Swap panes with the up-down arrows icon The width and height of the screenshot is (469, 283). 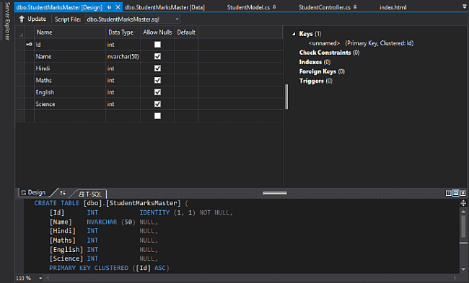[x=63, y=193]
